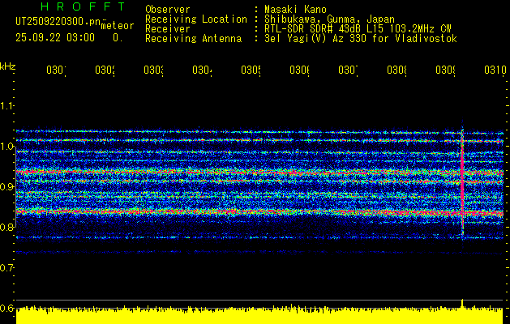Click the 0.6 kHz axis label
This screenshot has height=324, width=510.
tap(6, 308)
